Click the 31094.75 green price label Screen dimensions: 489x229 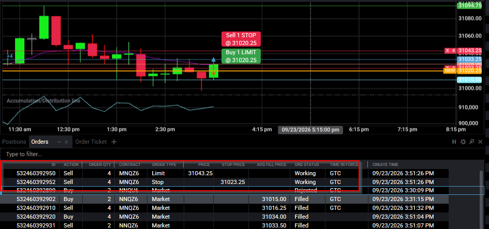click(x=469, y=6)
